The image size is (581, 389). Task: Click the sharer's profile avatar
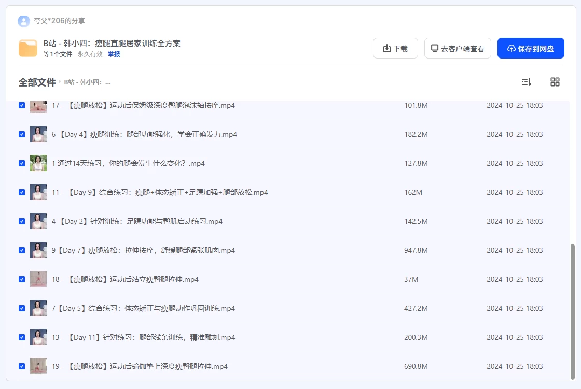tap(23, 21)
